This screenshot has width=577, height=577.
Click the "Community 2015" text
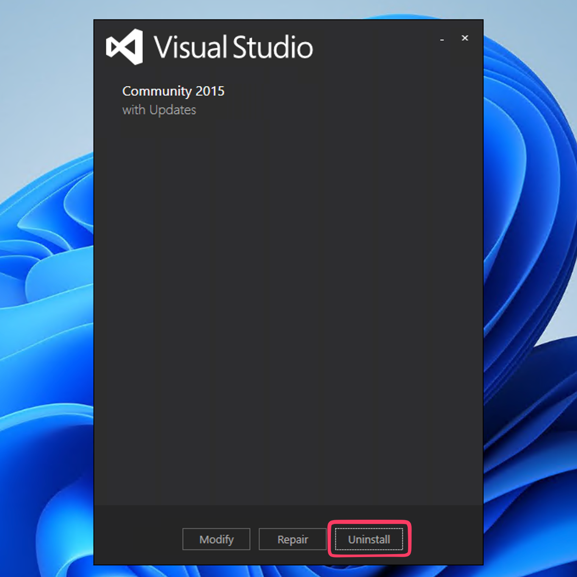pos(173,91)
